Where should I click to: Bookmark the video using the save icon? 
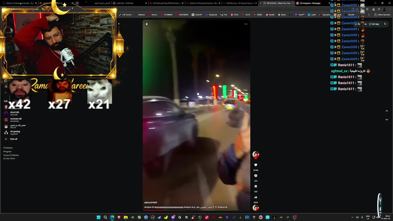pyautogui.click(x=255, y=187)
